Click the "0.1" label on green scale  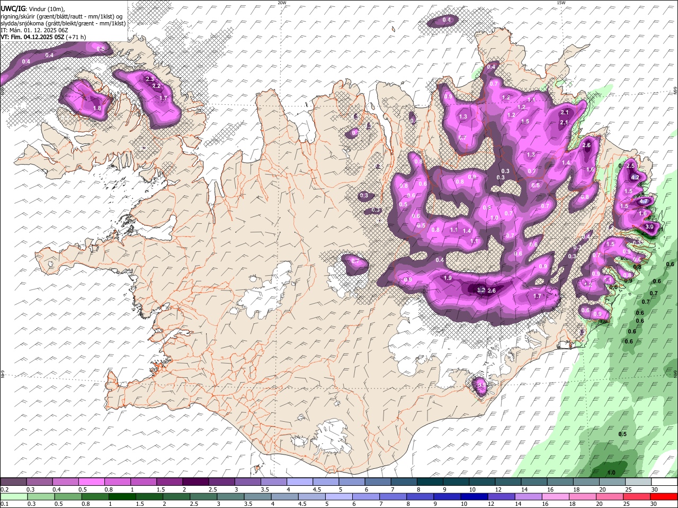(4, 504)
